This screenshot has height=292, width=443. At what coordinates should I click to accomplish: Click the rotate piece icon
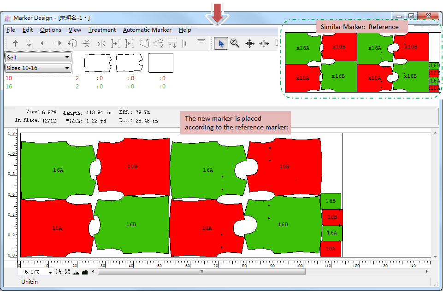tap(72, 43)
